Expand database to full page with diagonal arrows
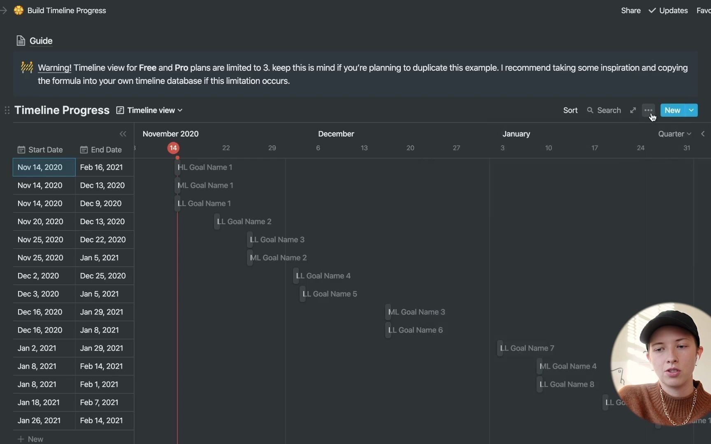The image size is (711, 444). click(x=633, y=110)
